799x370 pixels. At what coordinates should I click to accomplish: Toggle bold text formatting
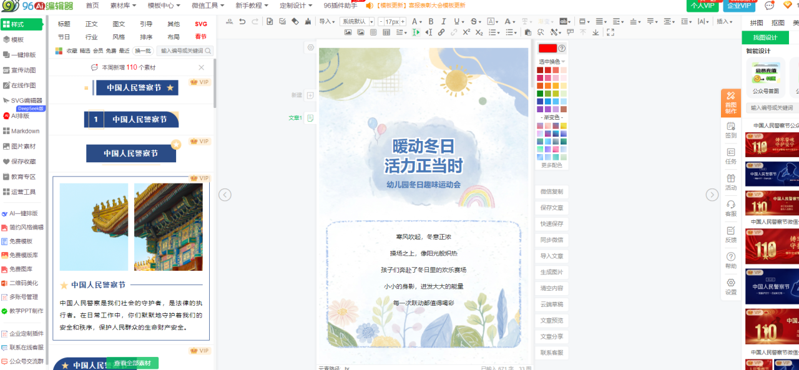(x=431, y=21)
